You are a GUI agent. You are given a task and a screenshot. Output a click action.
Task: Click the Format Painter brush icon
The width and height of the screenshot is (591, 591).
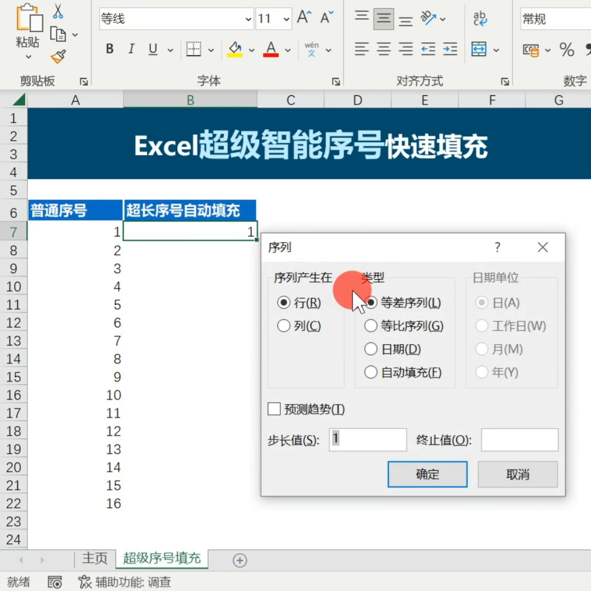tap(59, 56)
